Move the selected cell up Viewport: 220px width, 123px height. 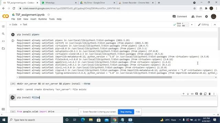pos(183,94)
